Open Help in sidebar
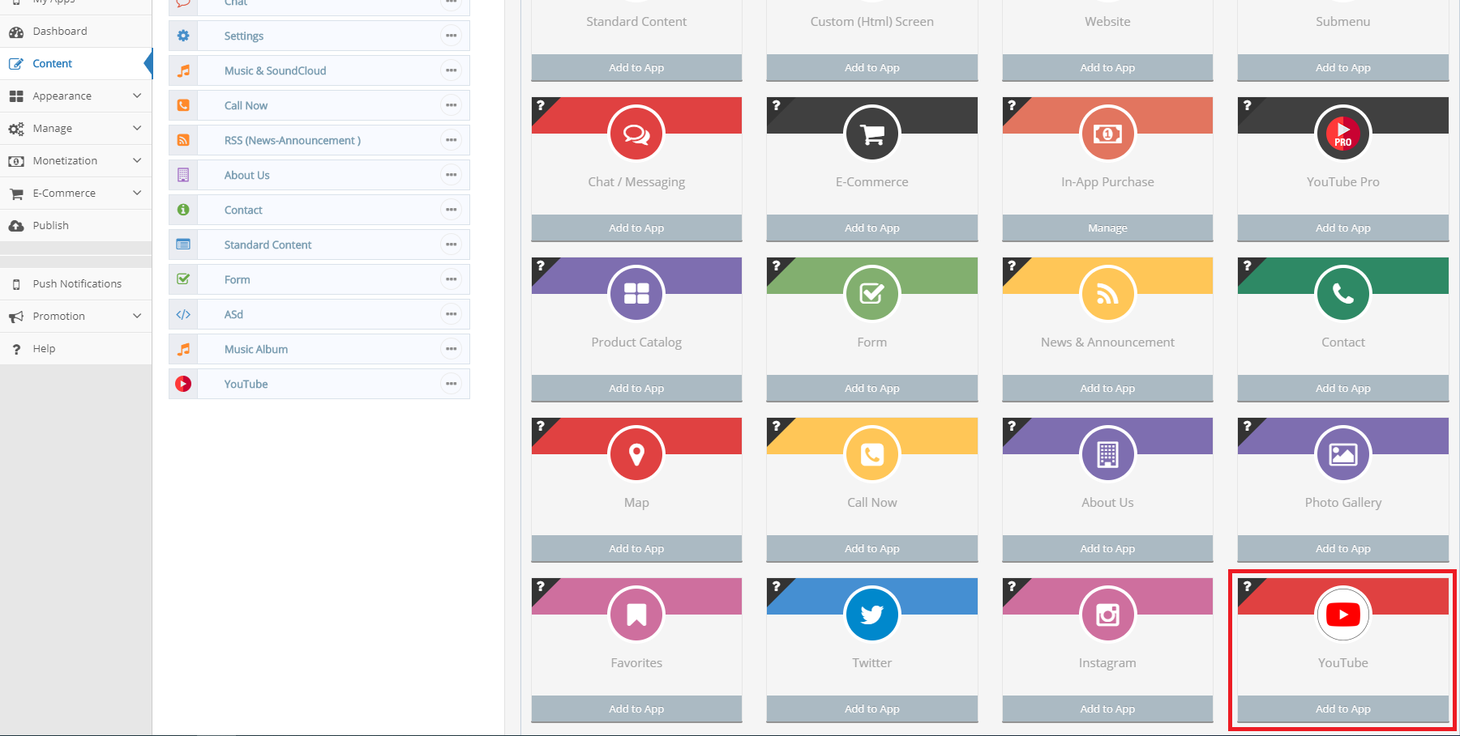 pyautogui.click(x=75, y=348)
